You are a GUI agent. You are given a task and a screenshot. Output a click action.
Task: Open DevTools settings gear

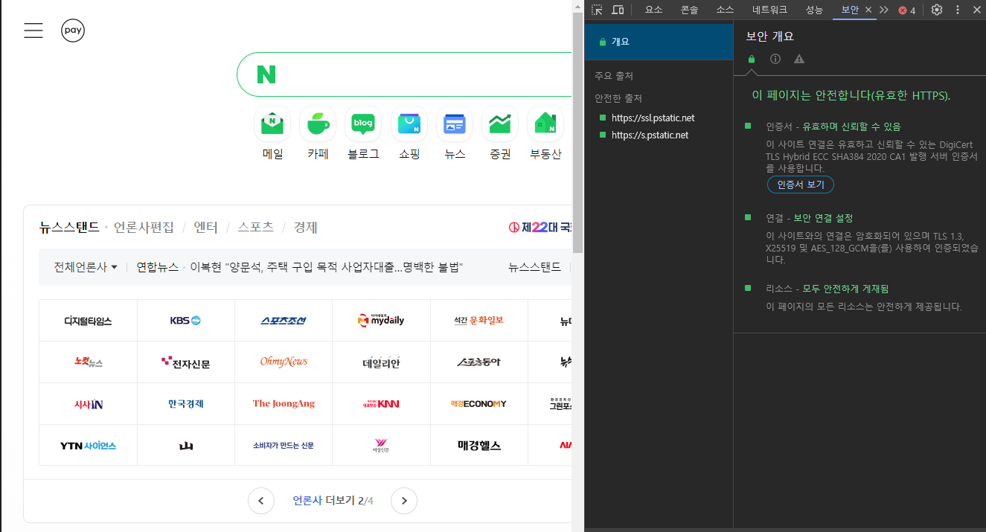pos(937,10)
